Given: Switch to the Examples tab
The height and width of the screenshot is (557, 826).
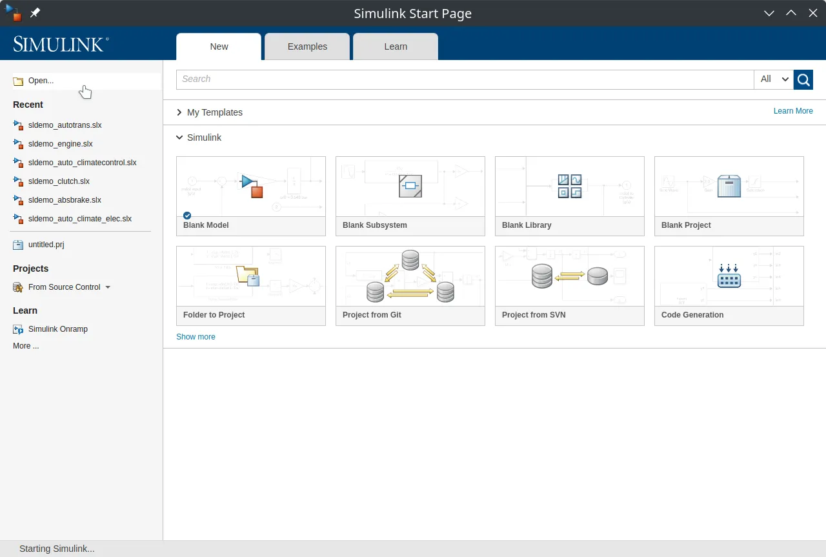Looking at the screenshot, I should coord(307,46).
